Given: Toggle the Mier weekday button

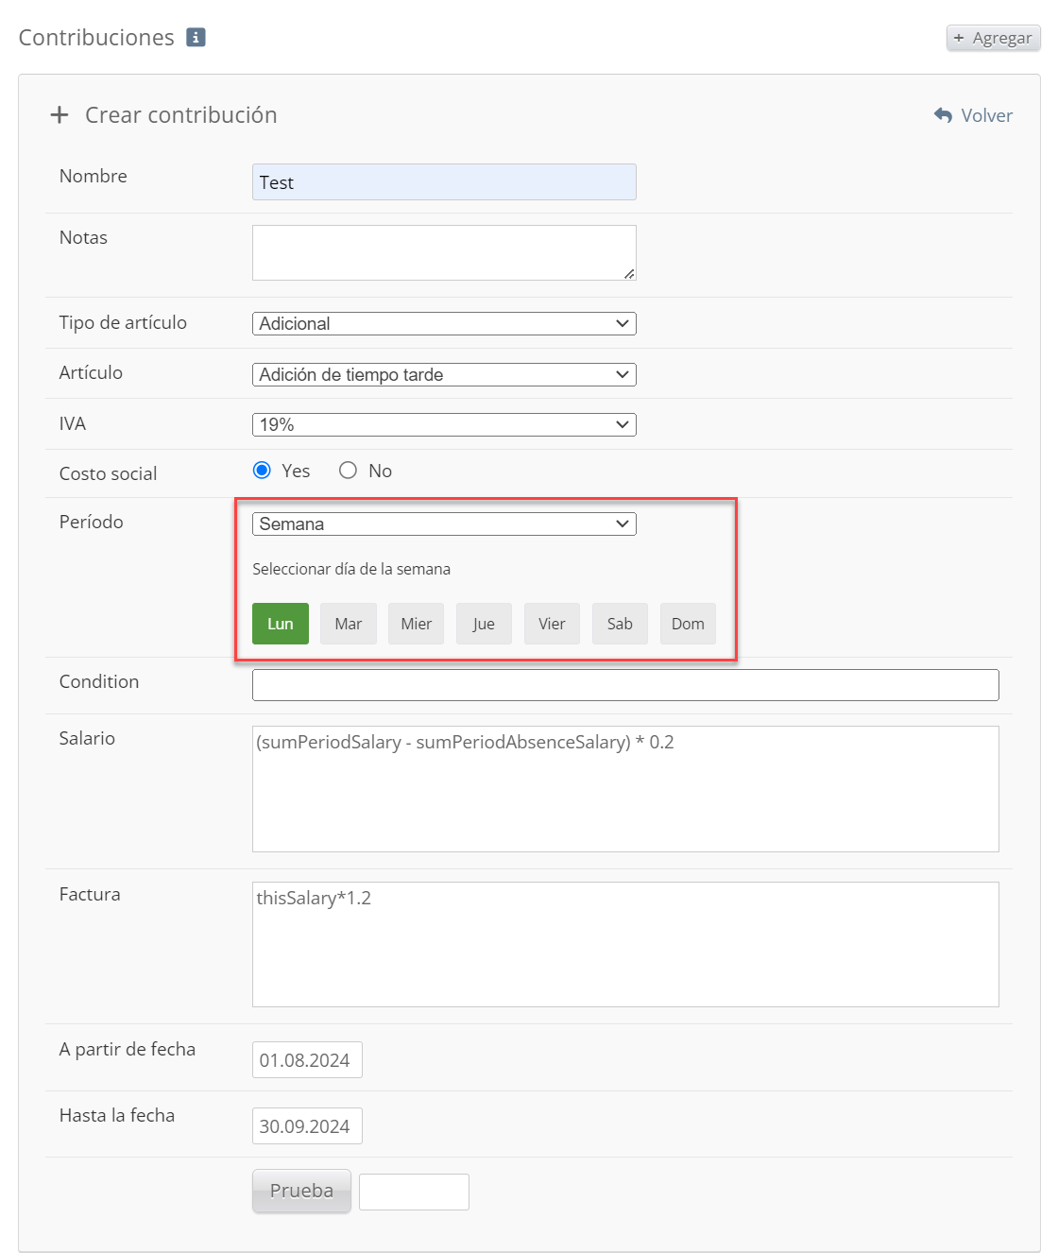Looking at the screenshot, I should pos(416,624).
